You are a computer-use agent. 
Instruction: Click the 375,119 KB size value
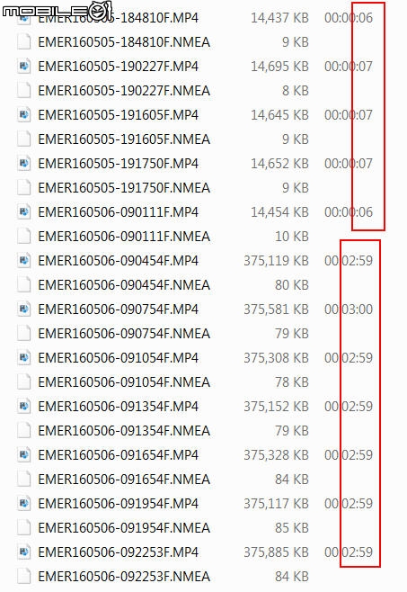pos(276,261)
